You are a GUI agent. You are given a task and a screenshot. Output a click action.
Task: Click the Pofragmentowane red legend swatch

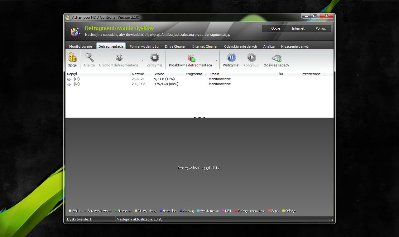[236, 211]
